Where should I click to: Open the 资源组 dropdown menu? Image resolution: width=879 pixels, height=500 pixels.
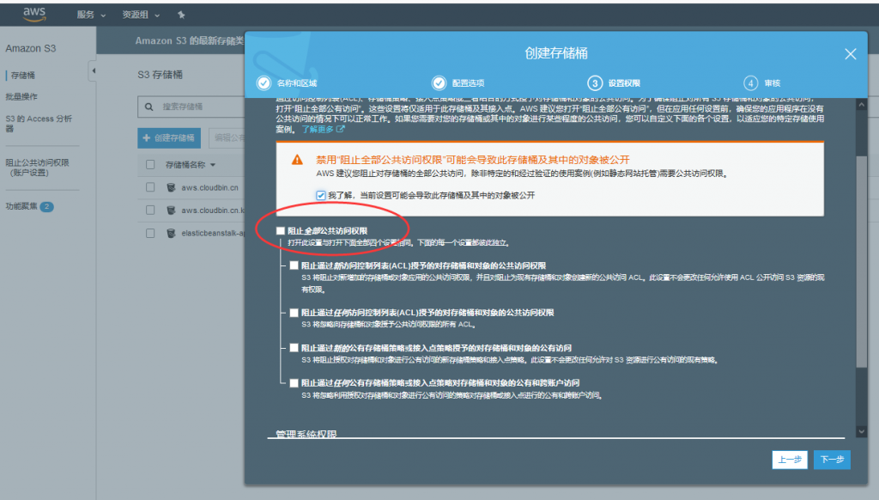coord(142,15)
